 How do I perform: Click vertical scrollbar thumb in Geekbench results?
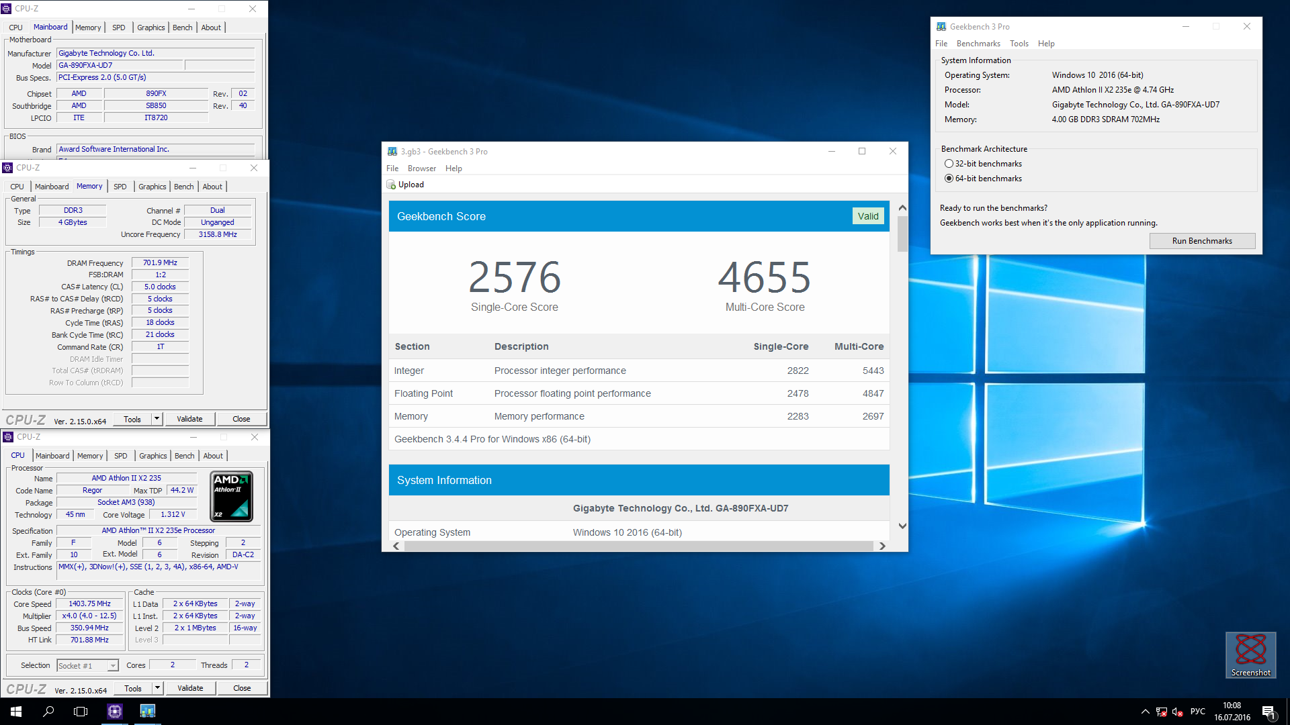point(902,233)
